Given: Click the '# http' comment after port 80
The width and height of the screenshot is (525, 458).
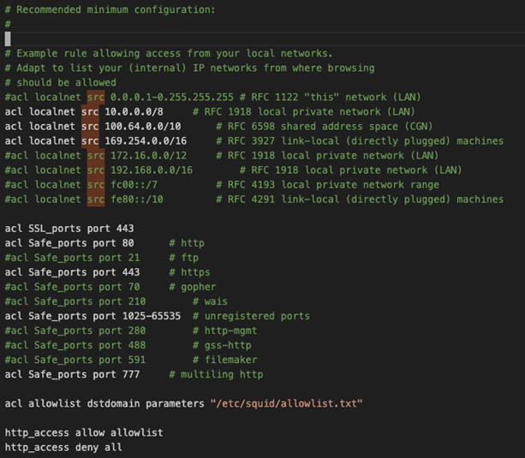Looking at the screenshot, I should point(187,243).
